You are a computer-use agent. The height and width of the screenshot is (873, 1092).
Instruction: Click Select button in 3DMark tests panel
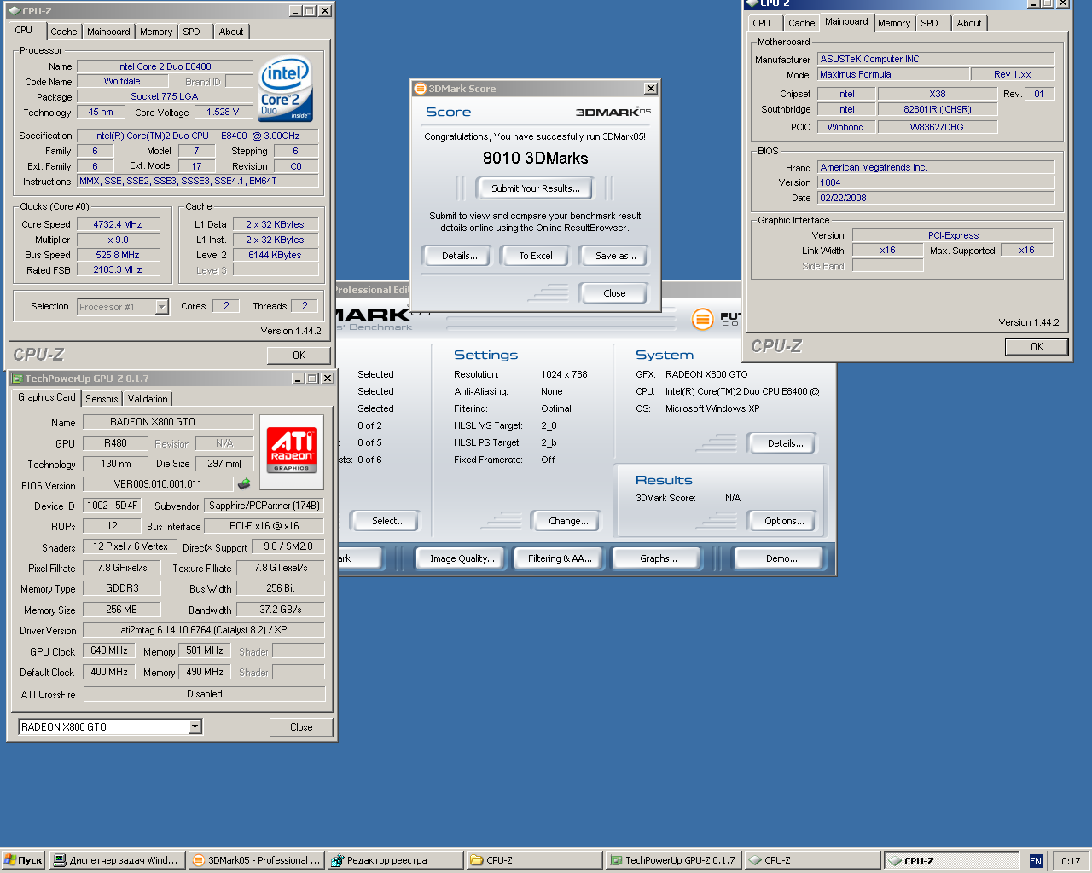(388, 521)
